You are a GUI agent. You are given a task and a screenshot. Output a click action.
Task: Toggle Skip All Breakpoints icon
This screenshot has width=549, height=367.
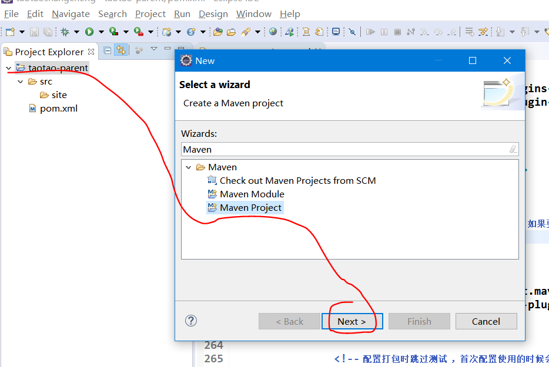click(352, 32)
